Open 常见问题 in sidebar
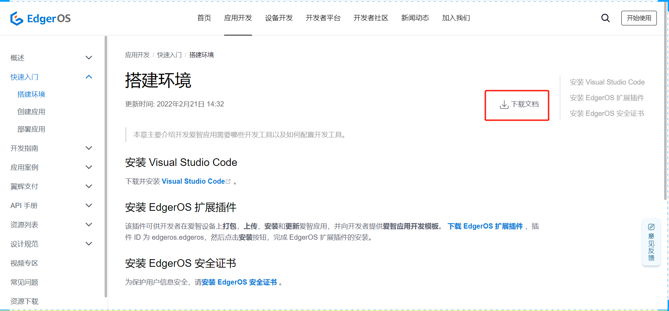This screenshot has width=669, height=311. pos(24,282)
